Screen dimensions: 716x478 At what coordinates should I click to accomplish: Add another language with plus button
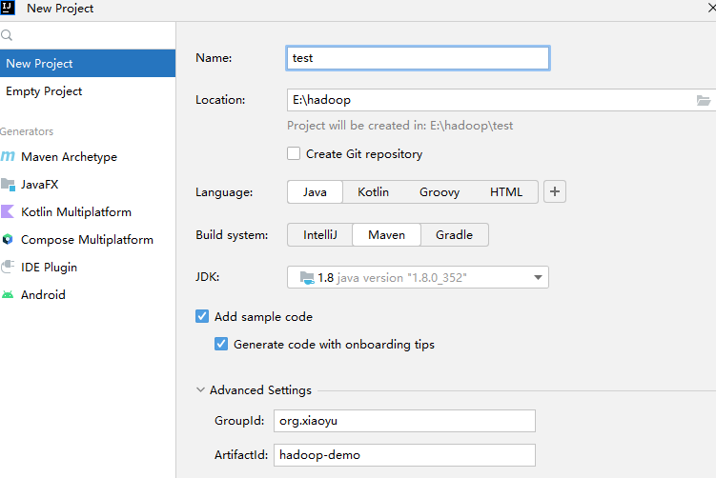554,191
